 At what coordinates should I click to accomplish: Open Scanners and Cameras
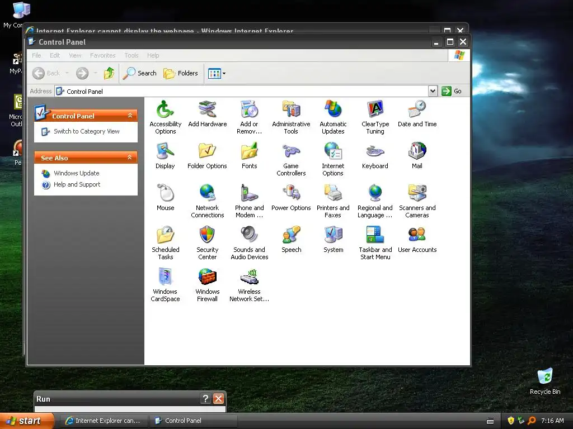click(x=417, y=201)
